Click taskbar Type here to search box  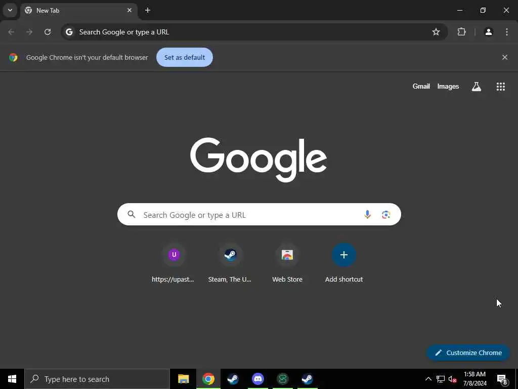tap(97, 379)
